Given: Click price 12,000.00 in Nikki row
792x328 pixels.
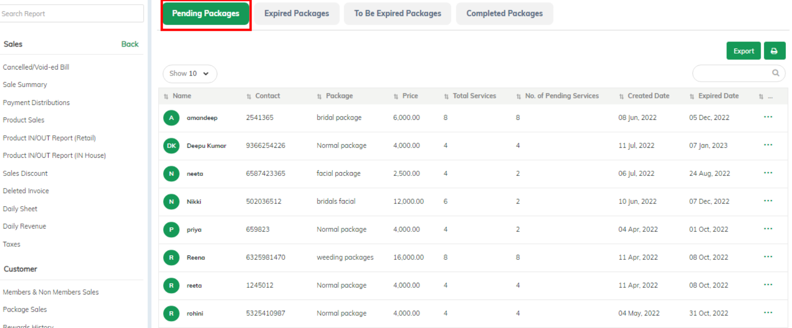Looking at the screenshot, I should point(409,202).
